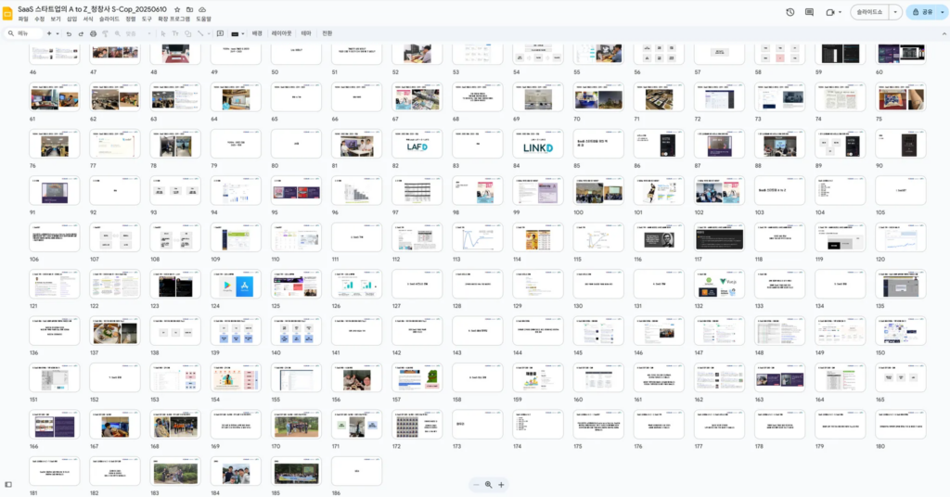
Task: Zoom in with the plus button
Action: tap(501, 485)
